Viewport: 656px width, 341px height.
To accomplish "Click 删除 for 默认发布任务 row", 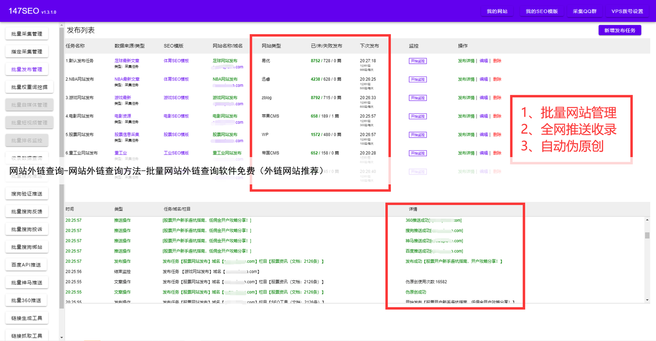I will (497, 61).
